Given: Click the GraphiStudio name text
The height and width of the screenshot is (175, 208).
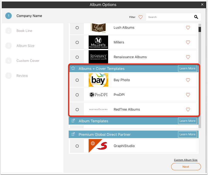Looking at the screenshot, I should click(x=124, y=146).
